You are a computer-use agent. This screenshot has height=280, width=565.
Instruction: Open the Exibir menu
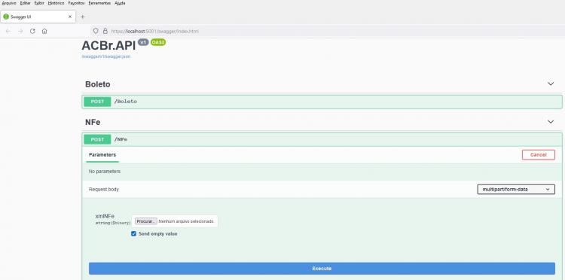(x=39, y=3)
